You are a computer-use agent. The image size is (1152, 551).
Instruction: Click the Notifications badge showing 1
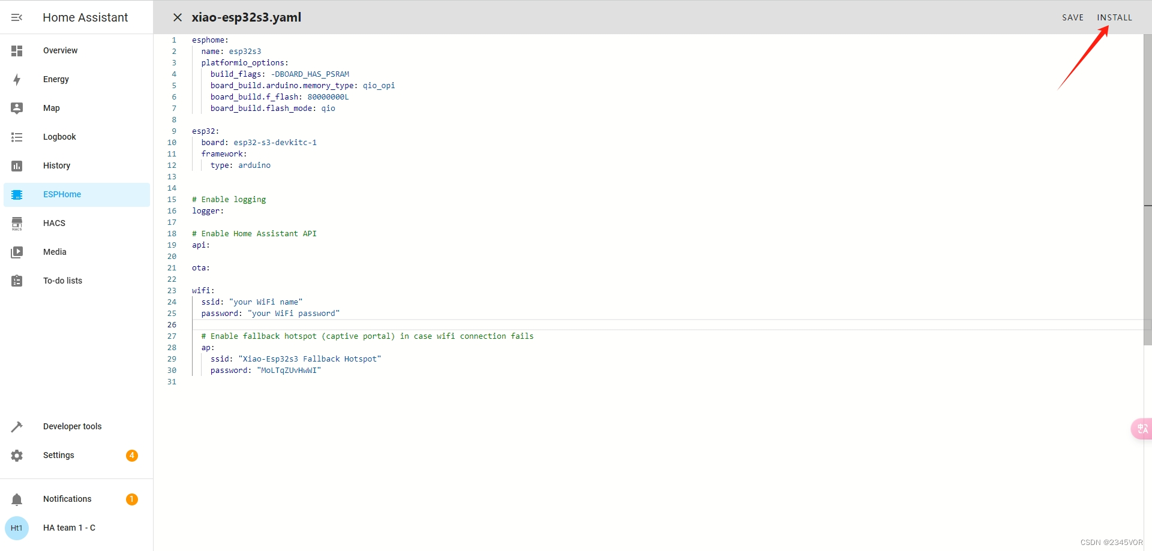132,499
